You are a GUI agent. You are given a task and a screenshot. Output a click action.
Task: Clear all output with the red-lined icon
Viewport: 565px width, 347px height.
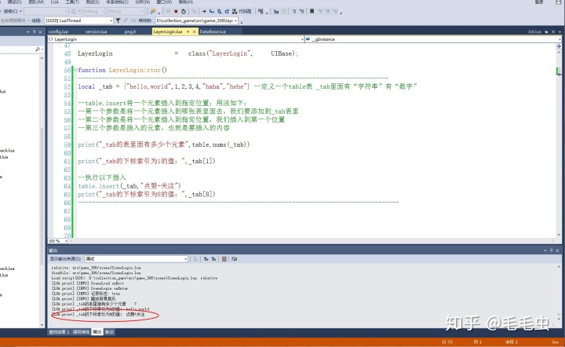click(224, 259)
